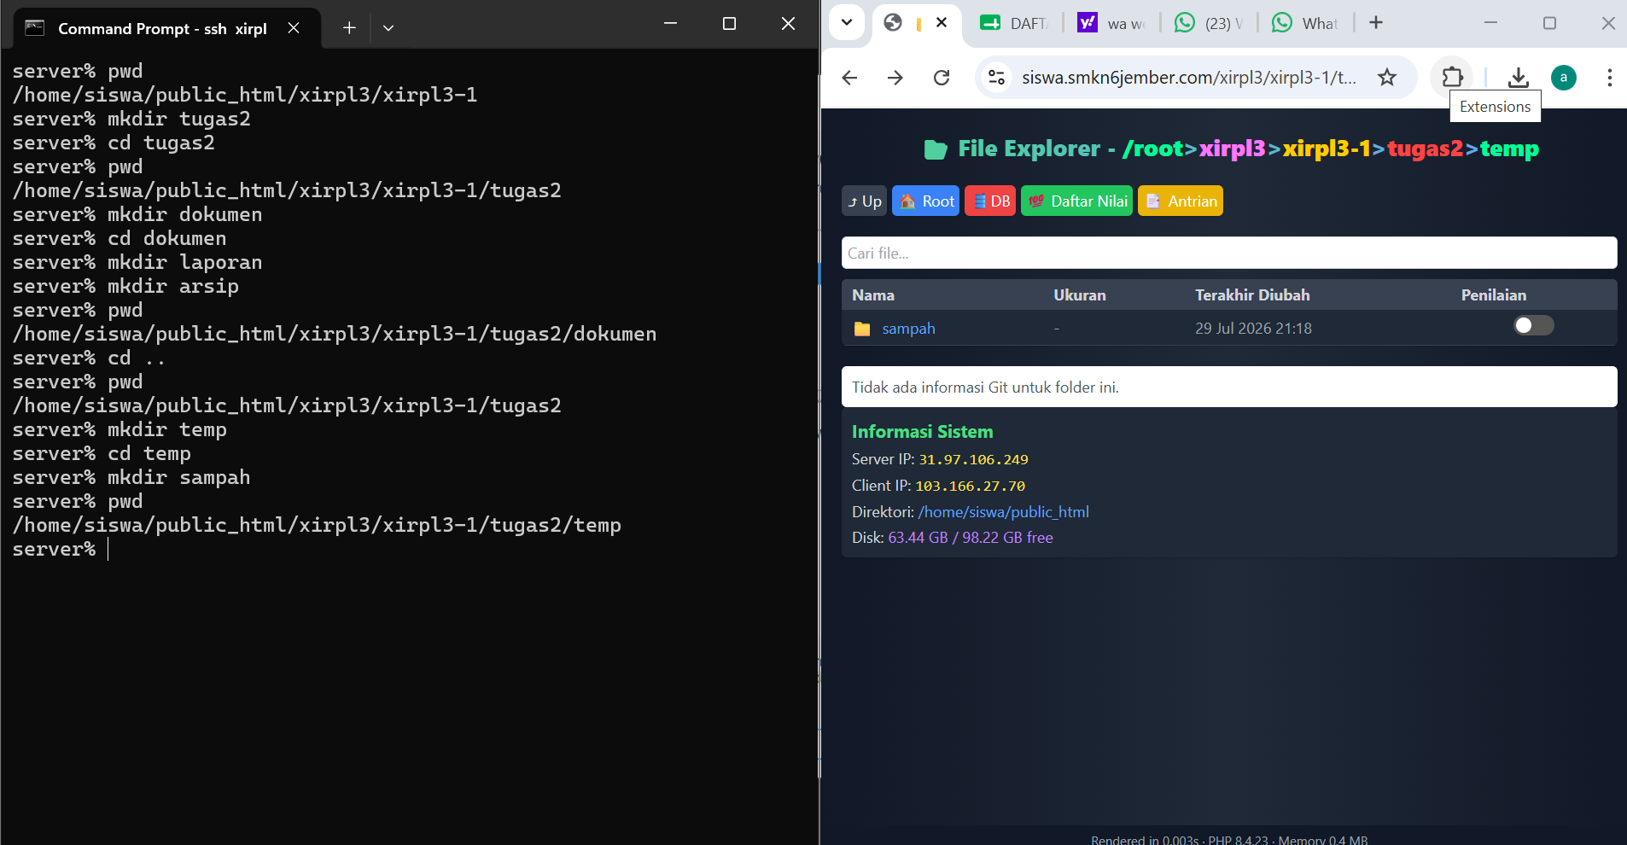Click the Informasi Sistem heading

click(x=922, y=432)
